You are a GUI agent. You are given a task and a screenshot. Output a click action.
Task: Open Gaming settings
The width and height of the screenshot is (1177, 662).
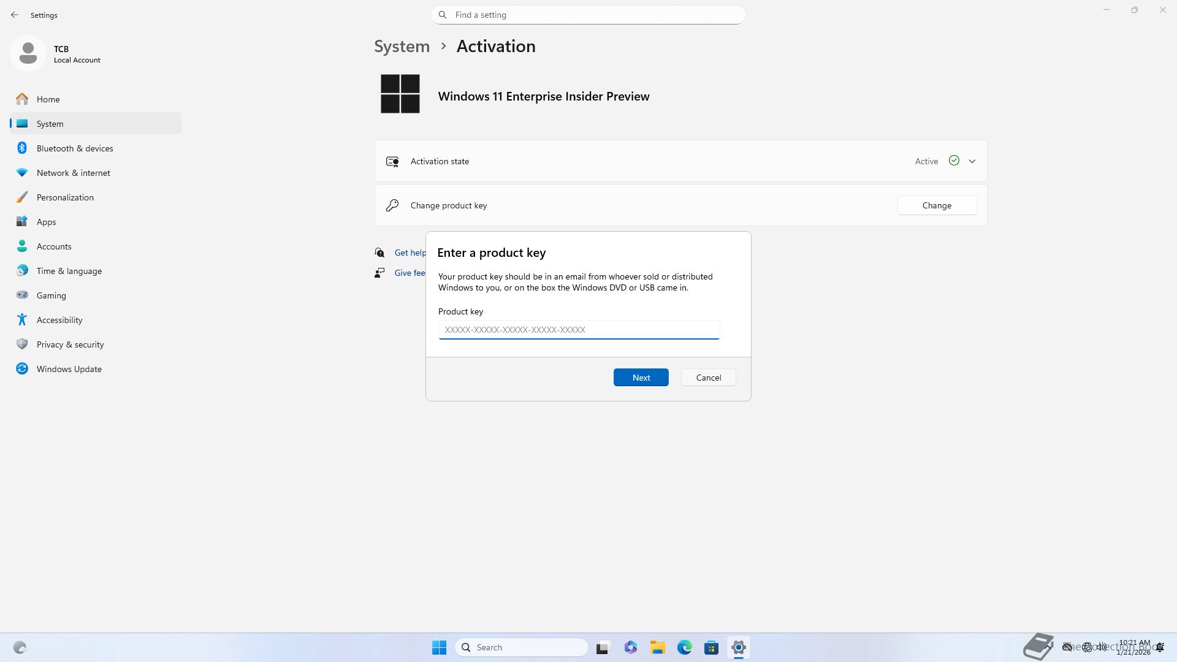pyautogui.click(x=51, y=295)
